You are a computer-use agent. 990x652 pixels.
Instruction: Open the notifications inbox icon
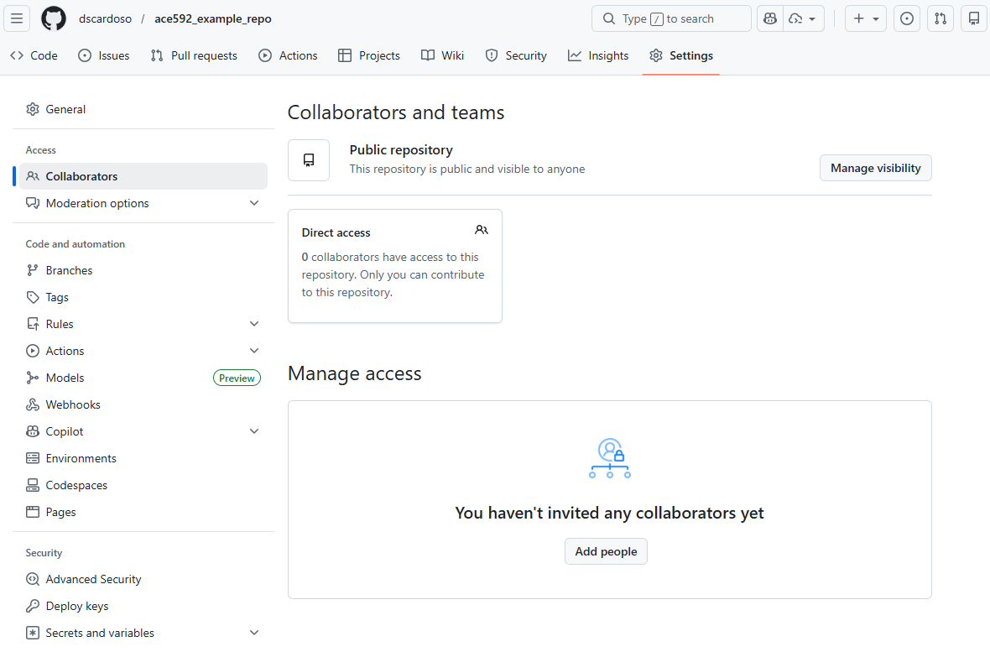click(973, 18)
